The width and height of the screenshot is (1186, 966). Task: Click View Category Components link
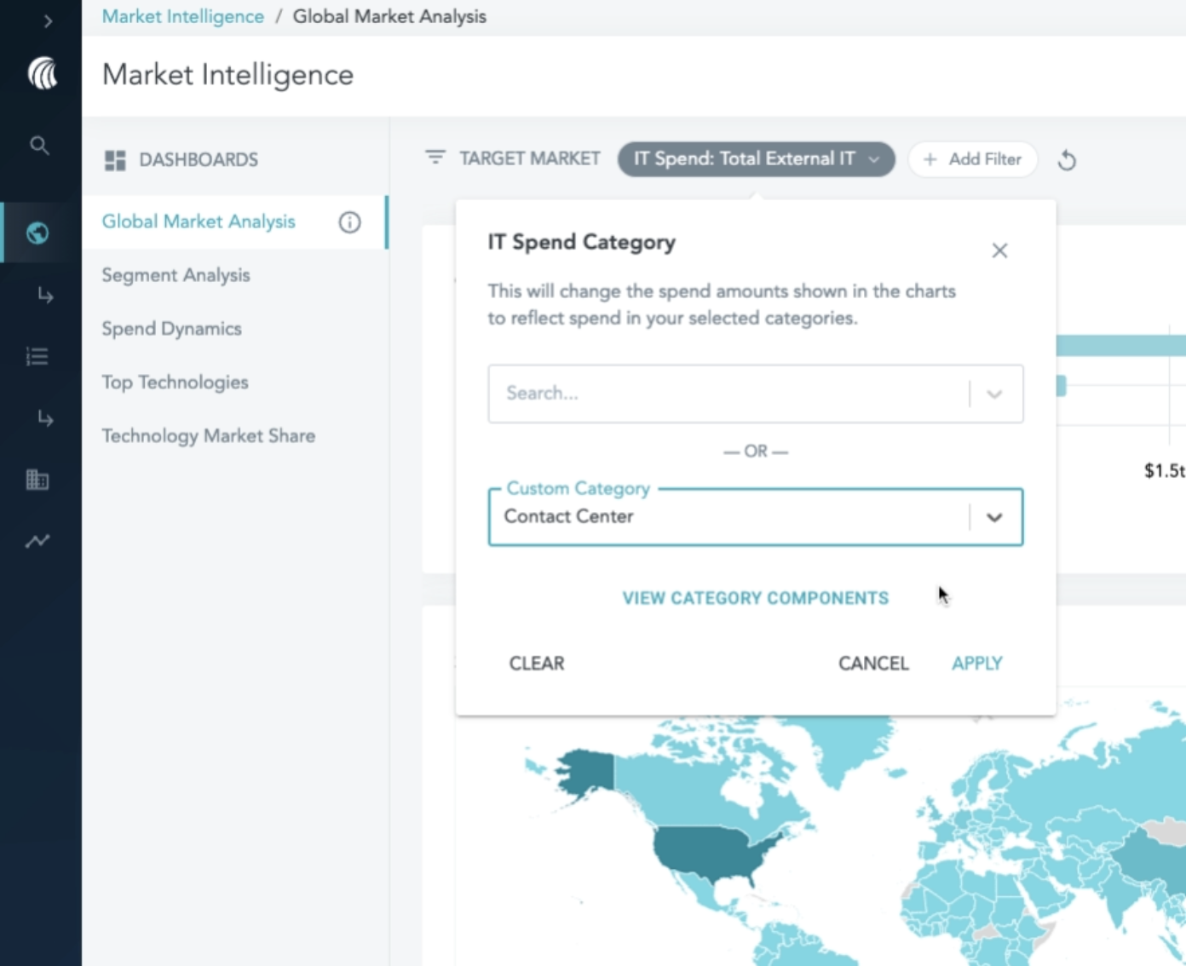click(x=755, y=598)
